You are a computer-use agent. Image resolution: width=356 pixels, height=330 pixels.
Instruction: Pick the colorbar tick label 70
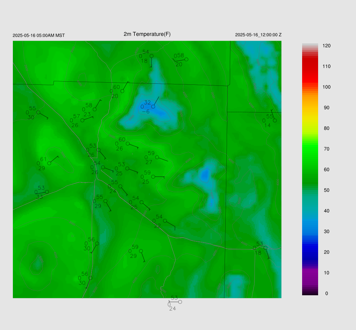[x=326, y=149]
